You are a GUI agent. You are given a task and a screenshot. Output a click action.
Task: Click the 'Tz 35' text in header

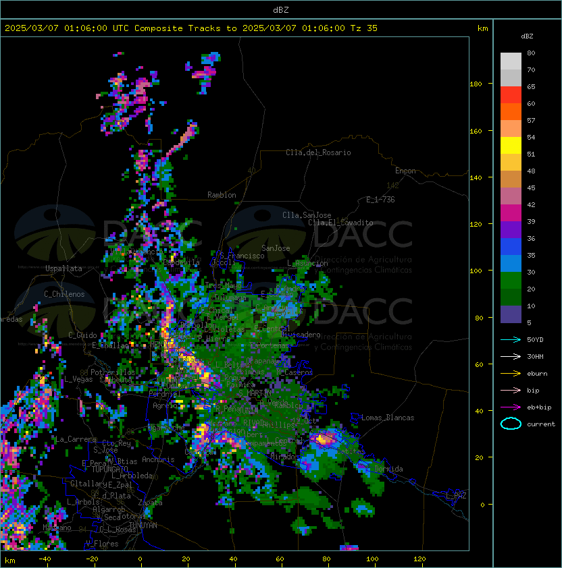364,28
